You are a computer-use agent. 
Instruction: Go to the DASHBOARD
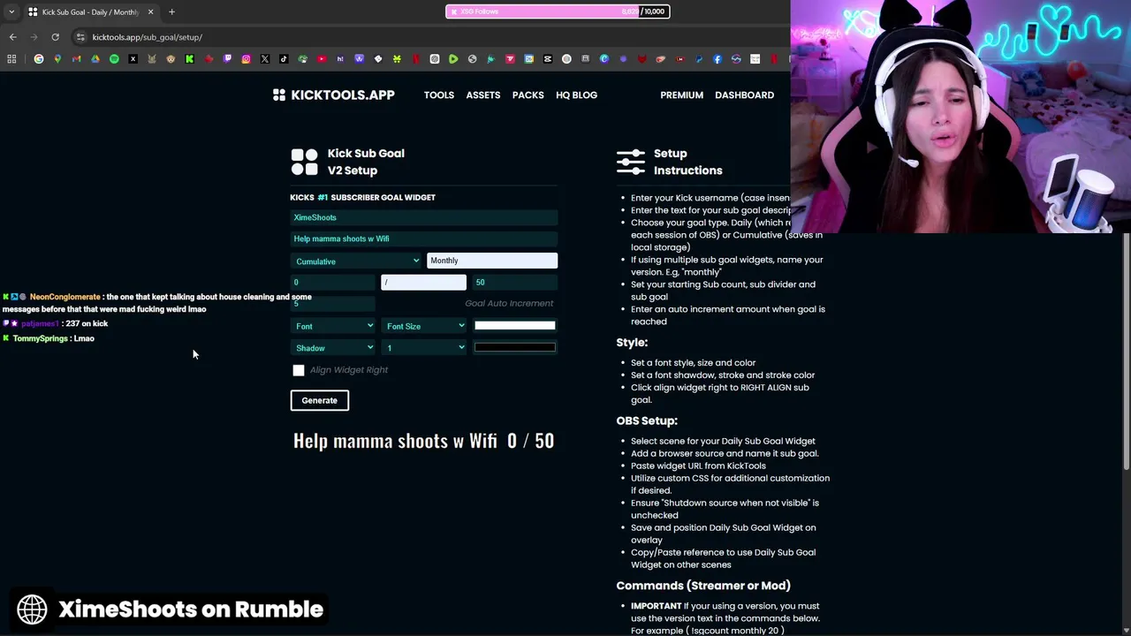point(744,95)
